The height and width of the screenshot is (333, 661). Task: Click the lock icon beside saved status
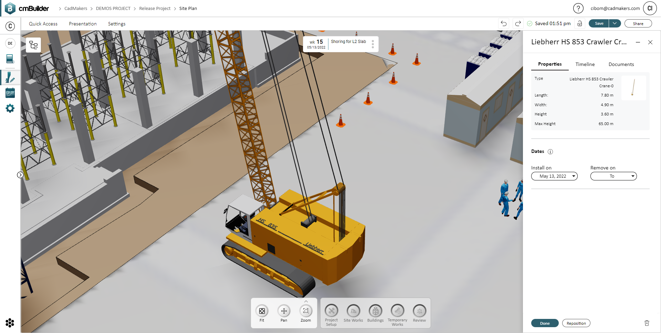tap(580, 23)
